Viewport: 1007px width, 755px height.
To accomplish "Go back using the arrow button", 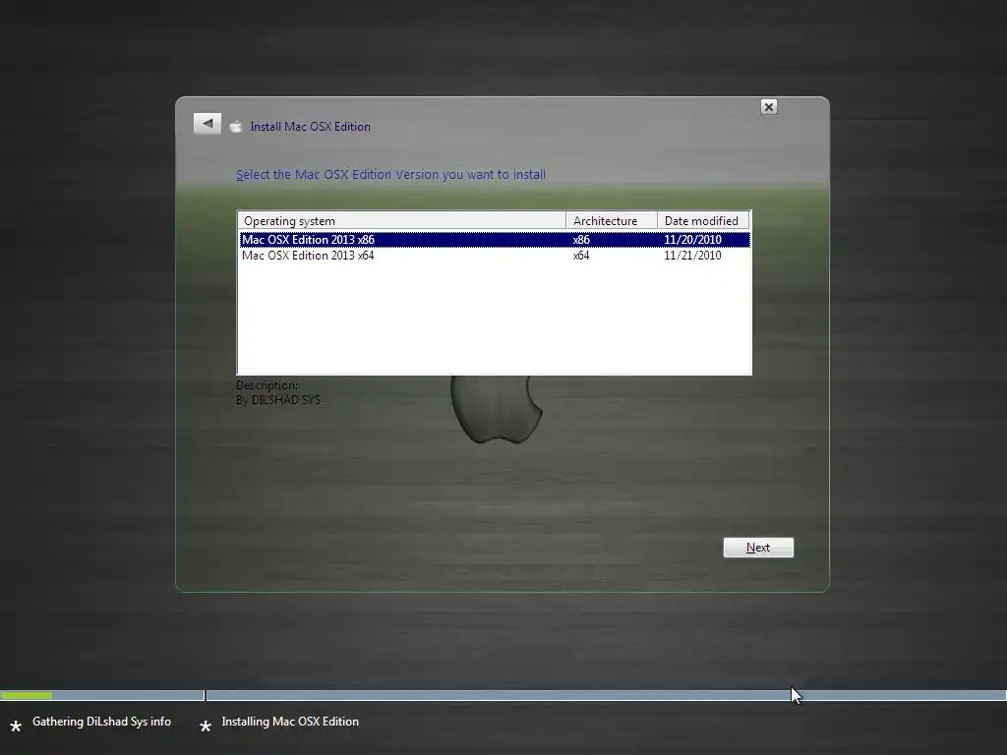I will [x=207, y=123].
